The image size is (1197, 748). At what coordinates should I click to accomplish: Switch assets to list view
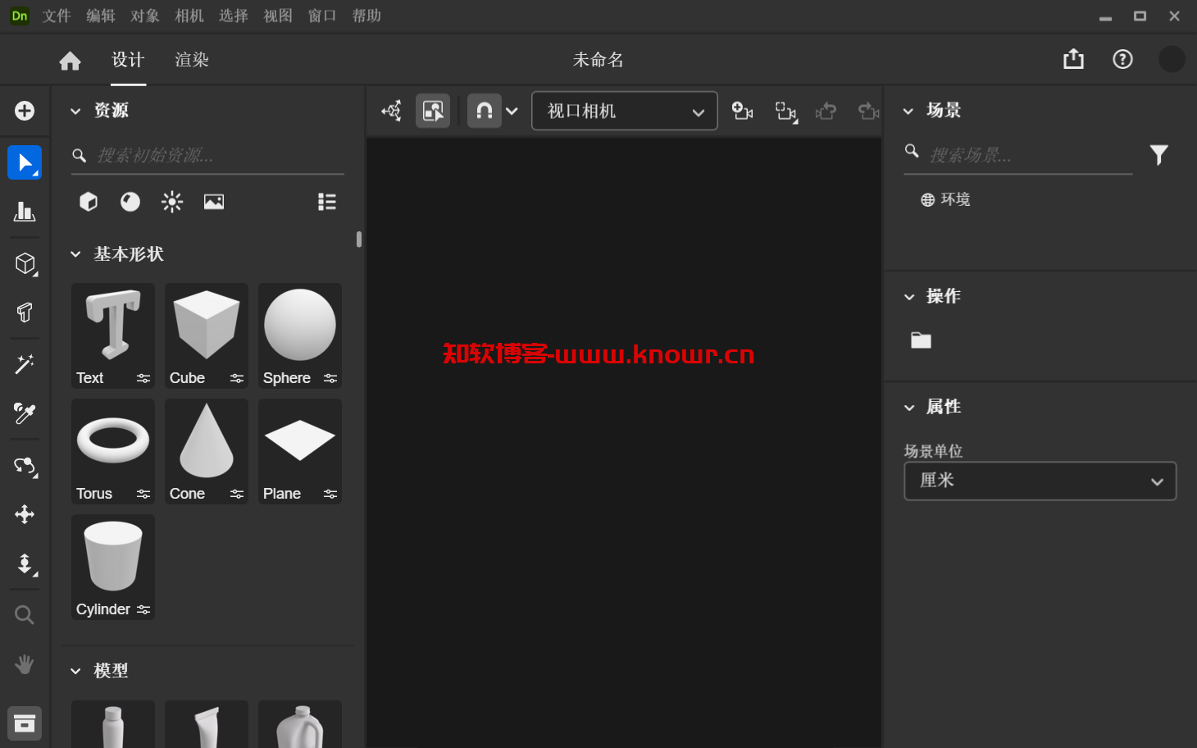point(327,202)
